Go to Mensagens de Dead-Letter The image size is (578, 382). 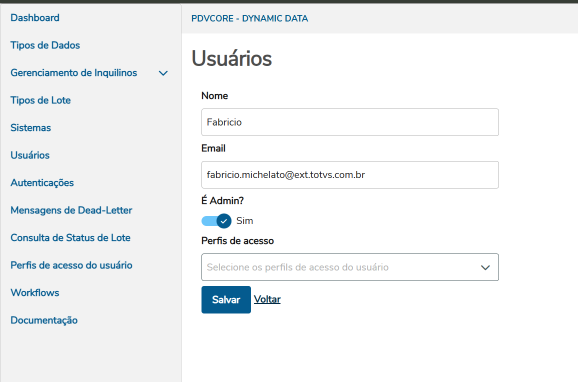(x=71, y=210)
